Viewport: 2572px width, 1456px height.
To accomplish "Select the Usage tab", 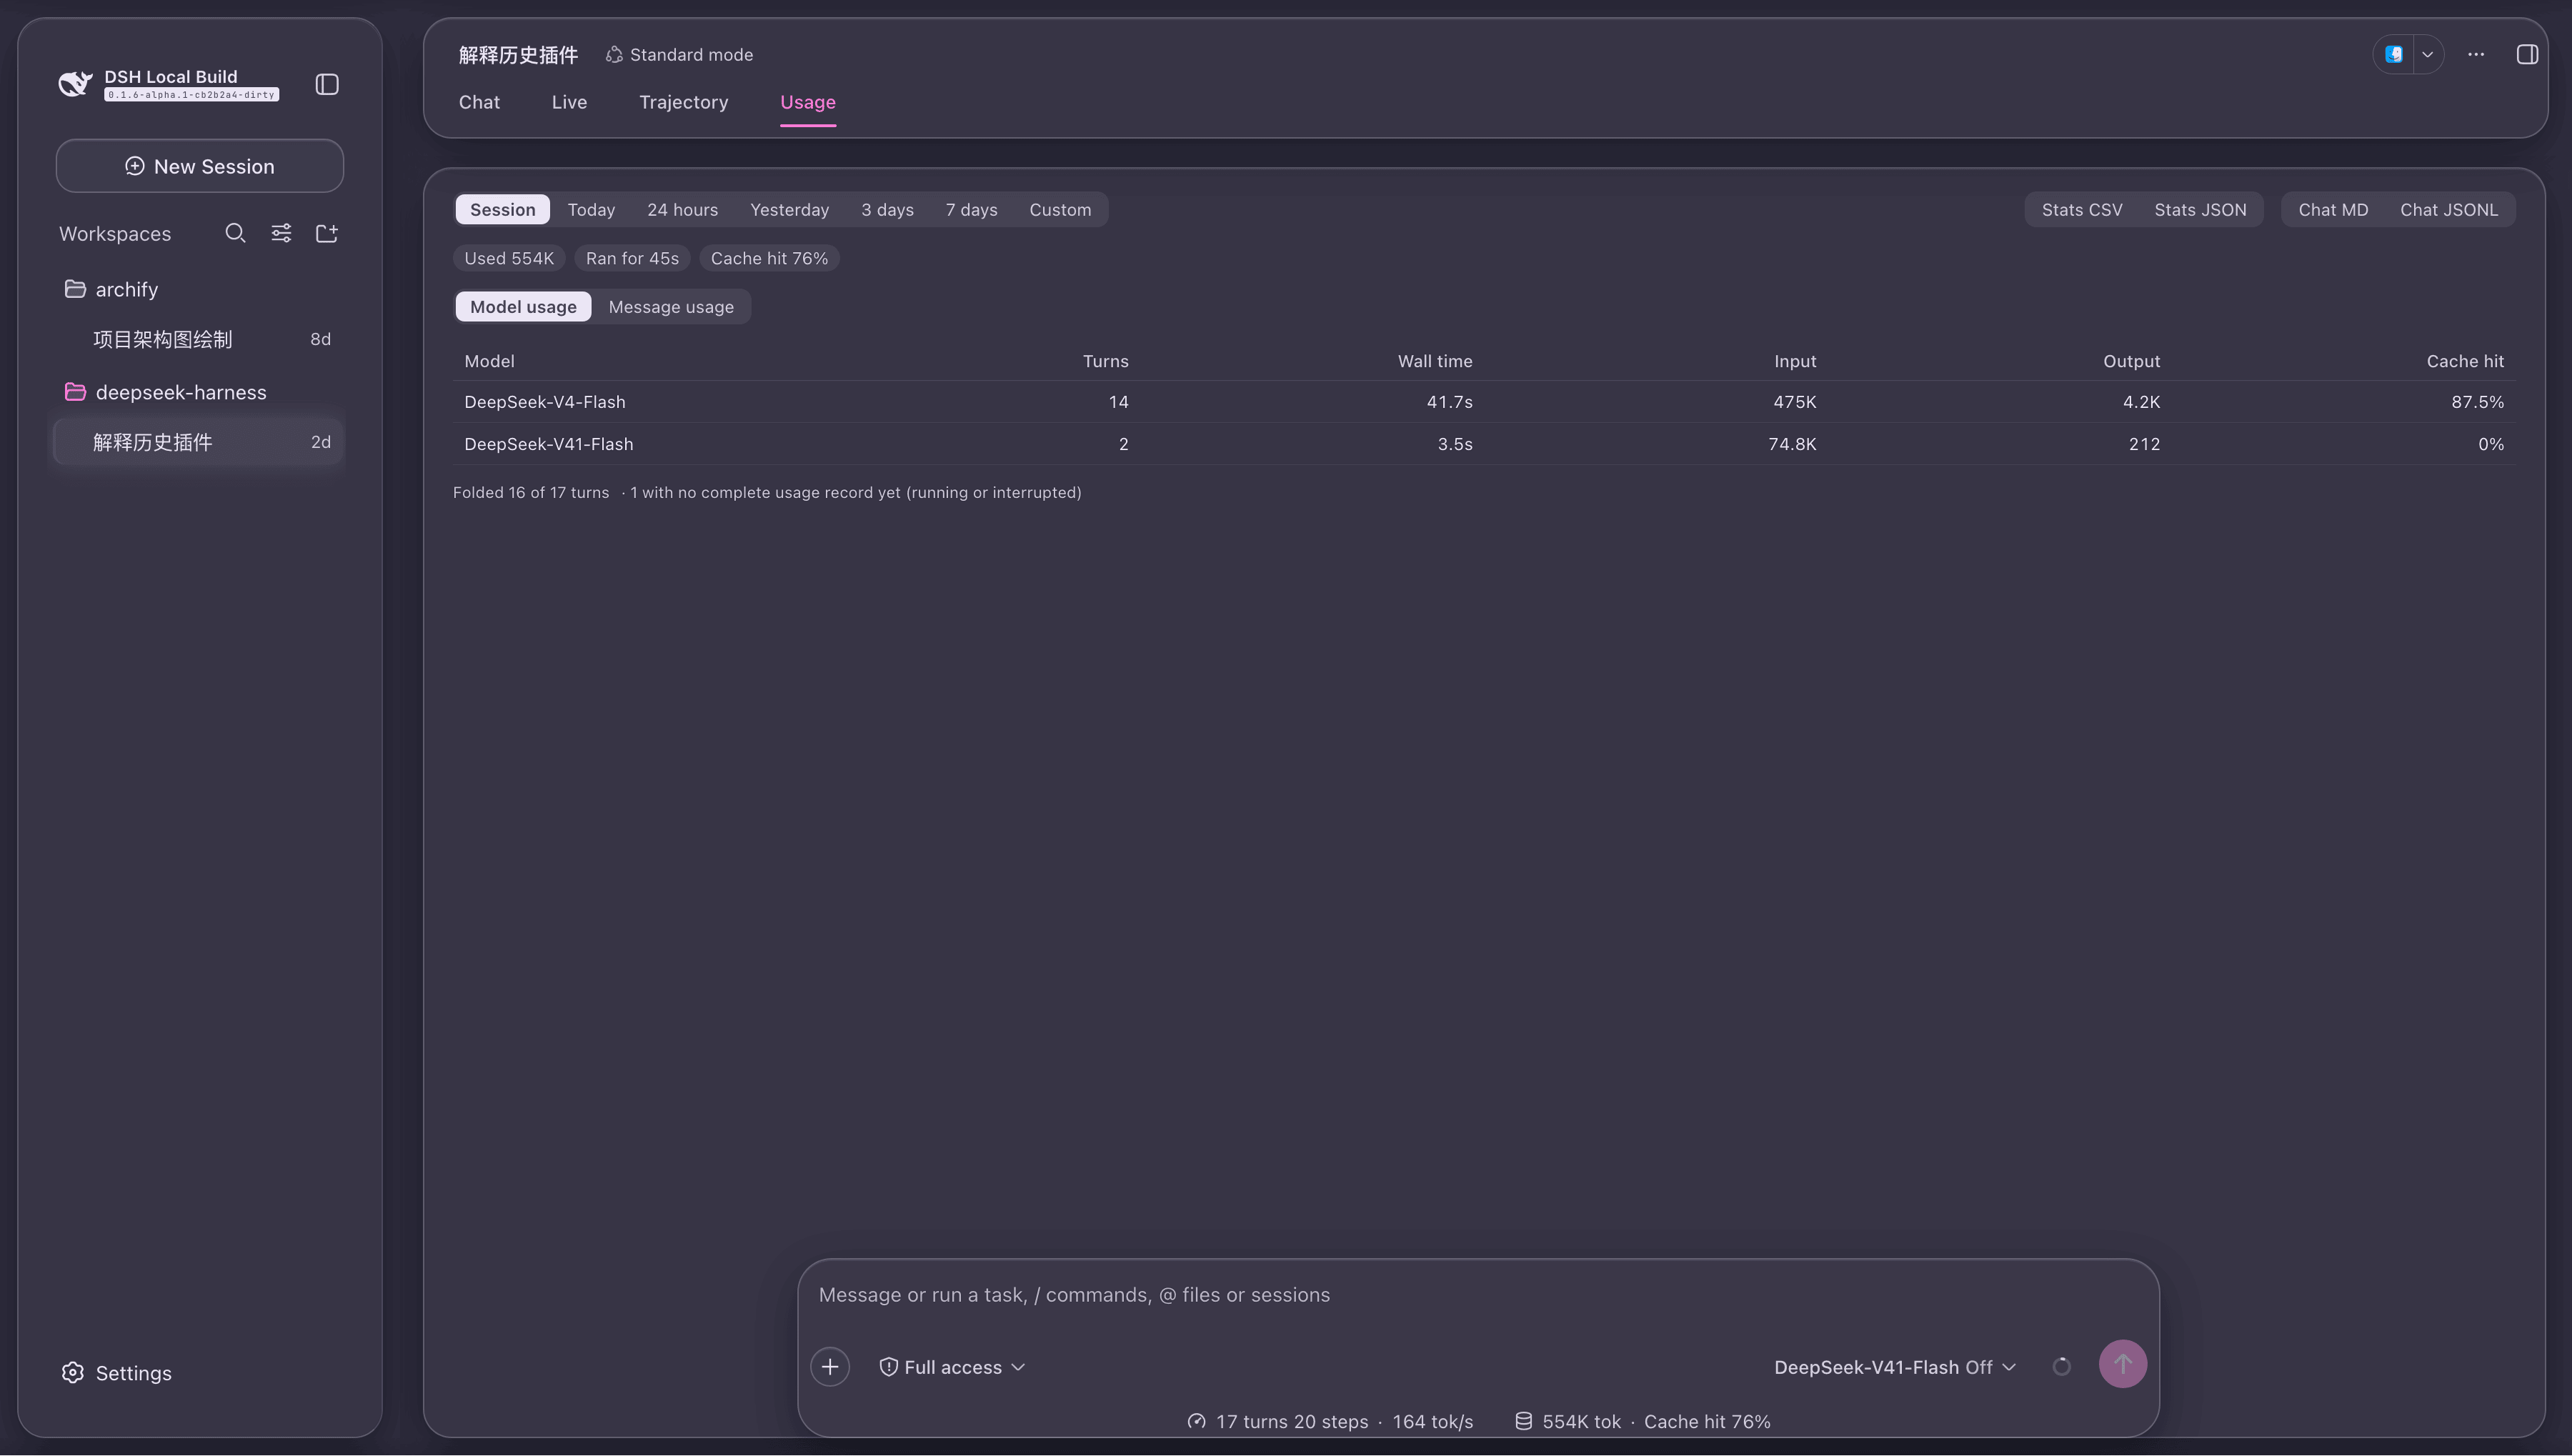I will pyautogui.click(x=807, y=102).
